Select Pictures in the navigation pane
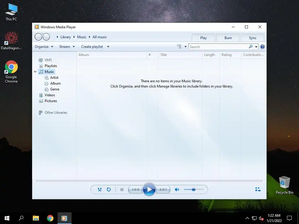 click(x=48, y=101)
